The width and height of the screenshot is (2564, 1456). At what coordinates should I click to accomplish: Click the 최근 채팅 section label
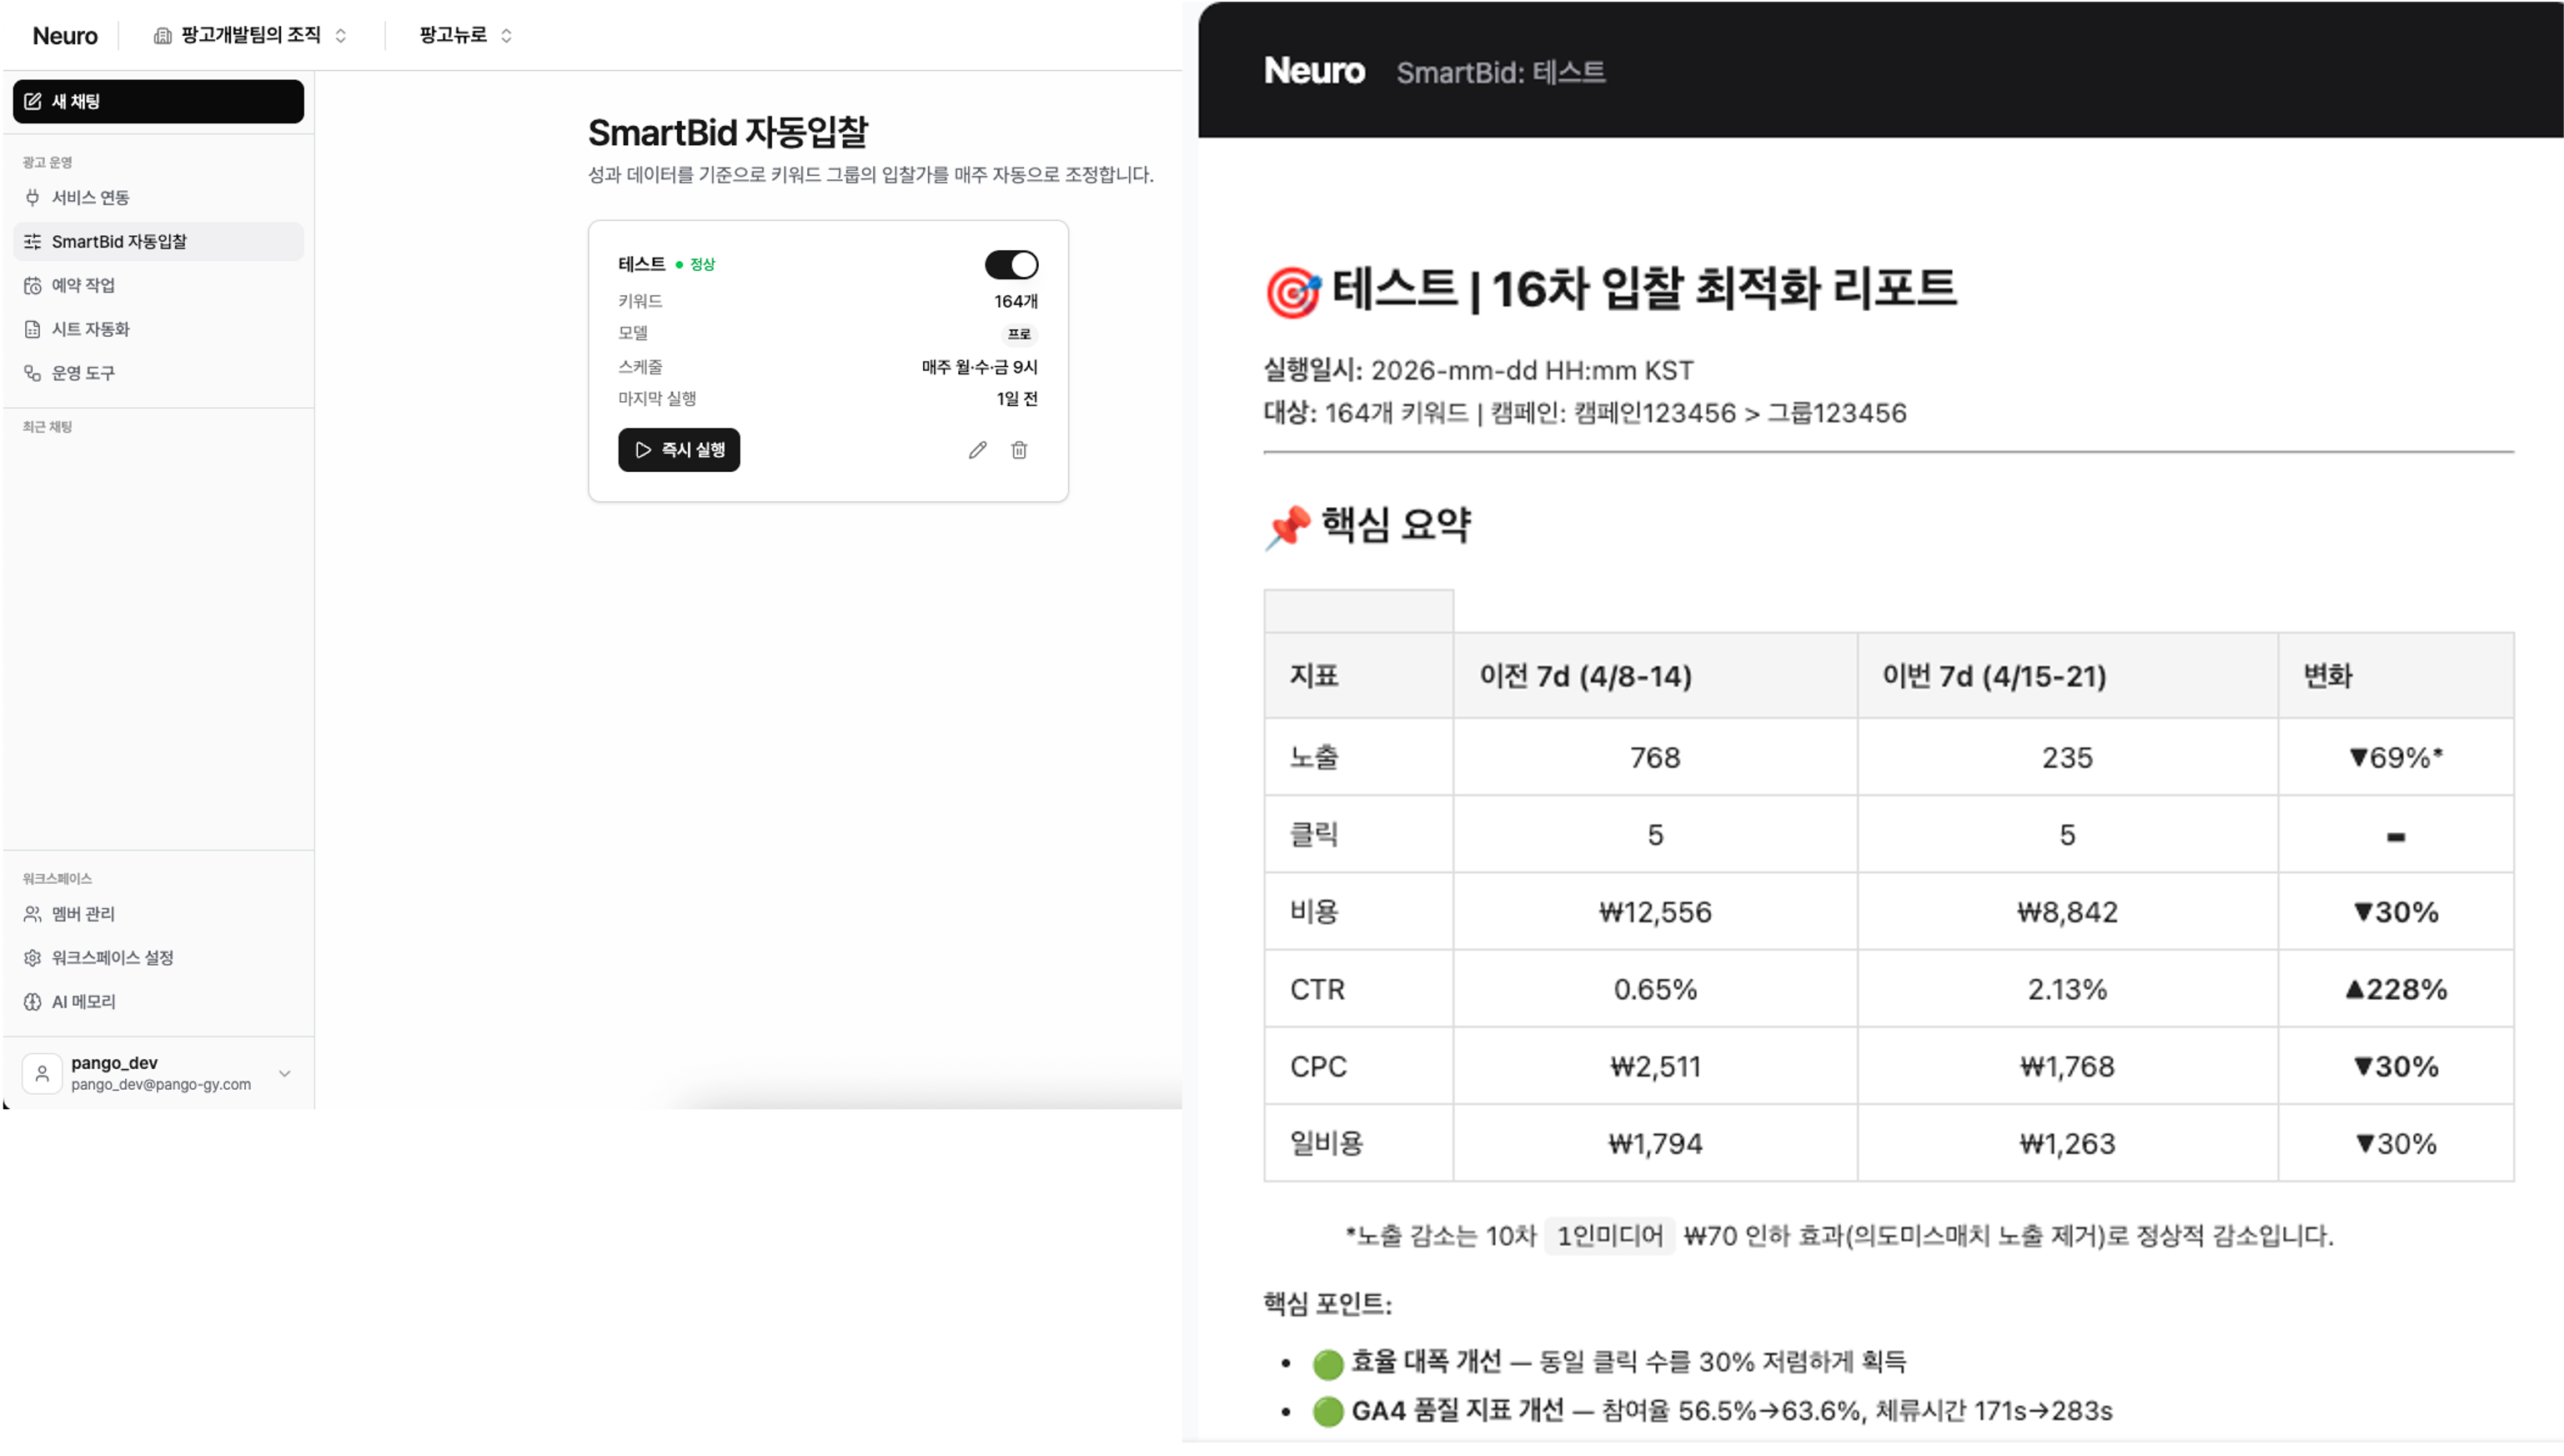click(47, 427)
